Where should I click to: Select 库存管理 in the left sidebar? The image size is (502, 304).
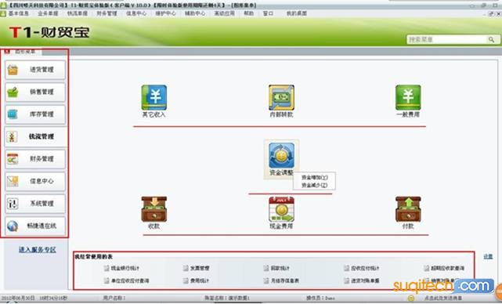coord(35,114)
